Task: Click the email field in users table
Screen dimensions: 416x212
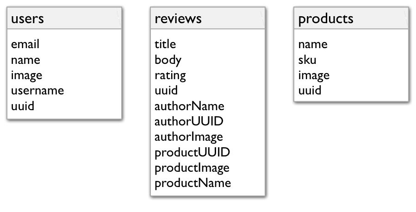Action: [25, 44]
